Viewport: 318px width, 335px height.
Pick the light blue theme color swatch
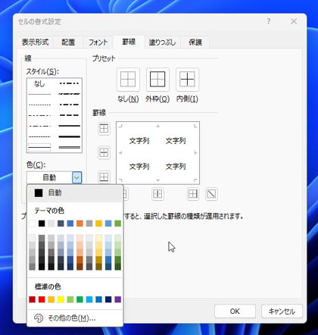coord(108,224)
